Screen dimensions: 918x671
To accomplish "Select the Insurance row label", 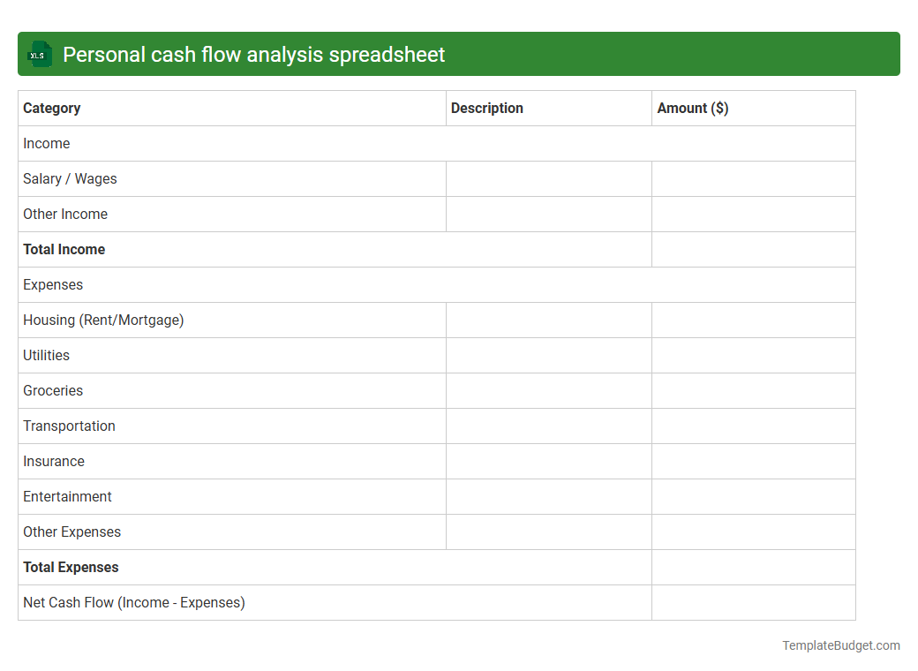I will (54, 461).
